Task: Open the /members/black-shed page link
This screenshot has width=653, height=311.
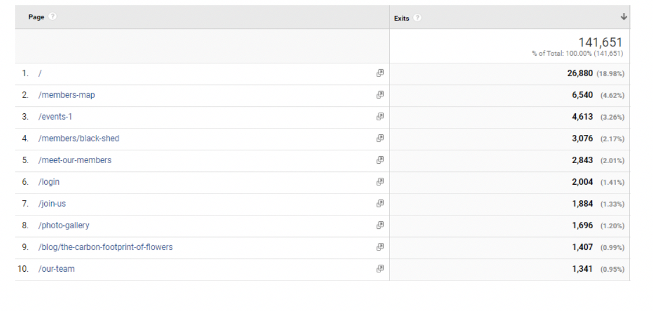Action: pyautogui.click(x=78, y=138)
